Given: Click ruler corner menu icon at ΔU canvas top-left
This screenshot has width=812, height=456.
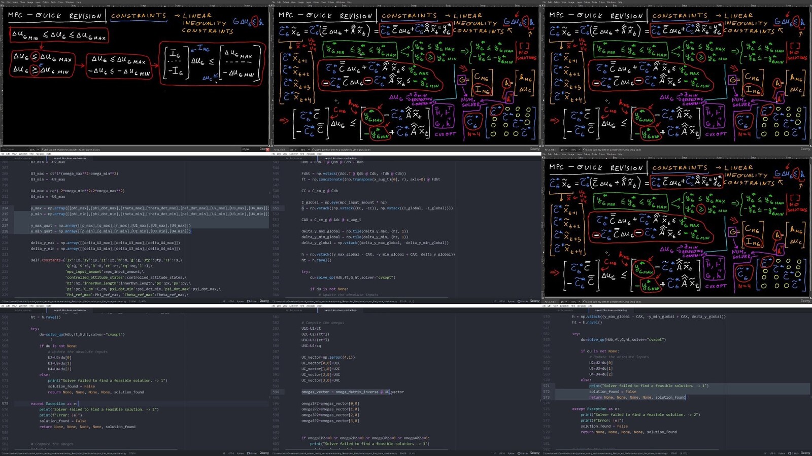Looking at the screenshot, I should click(x=2, y=6).
